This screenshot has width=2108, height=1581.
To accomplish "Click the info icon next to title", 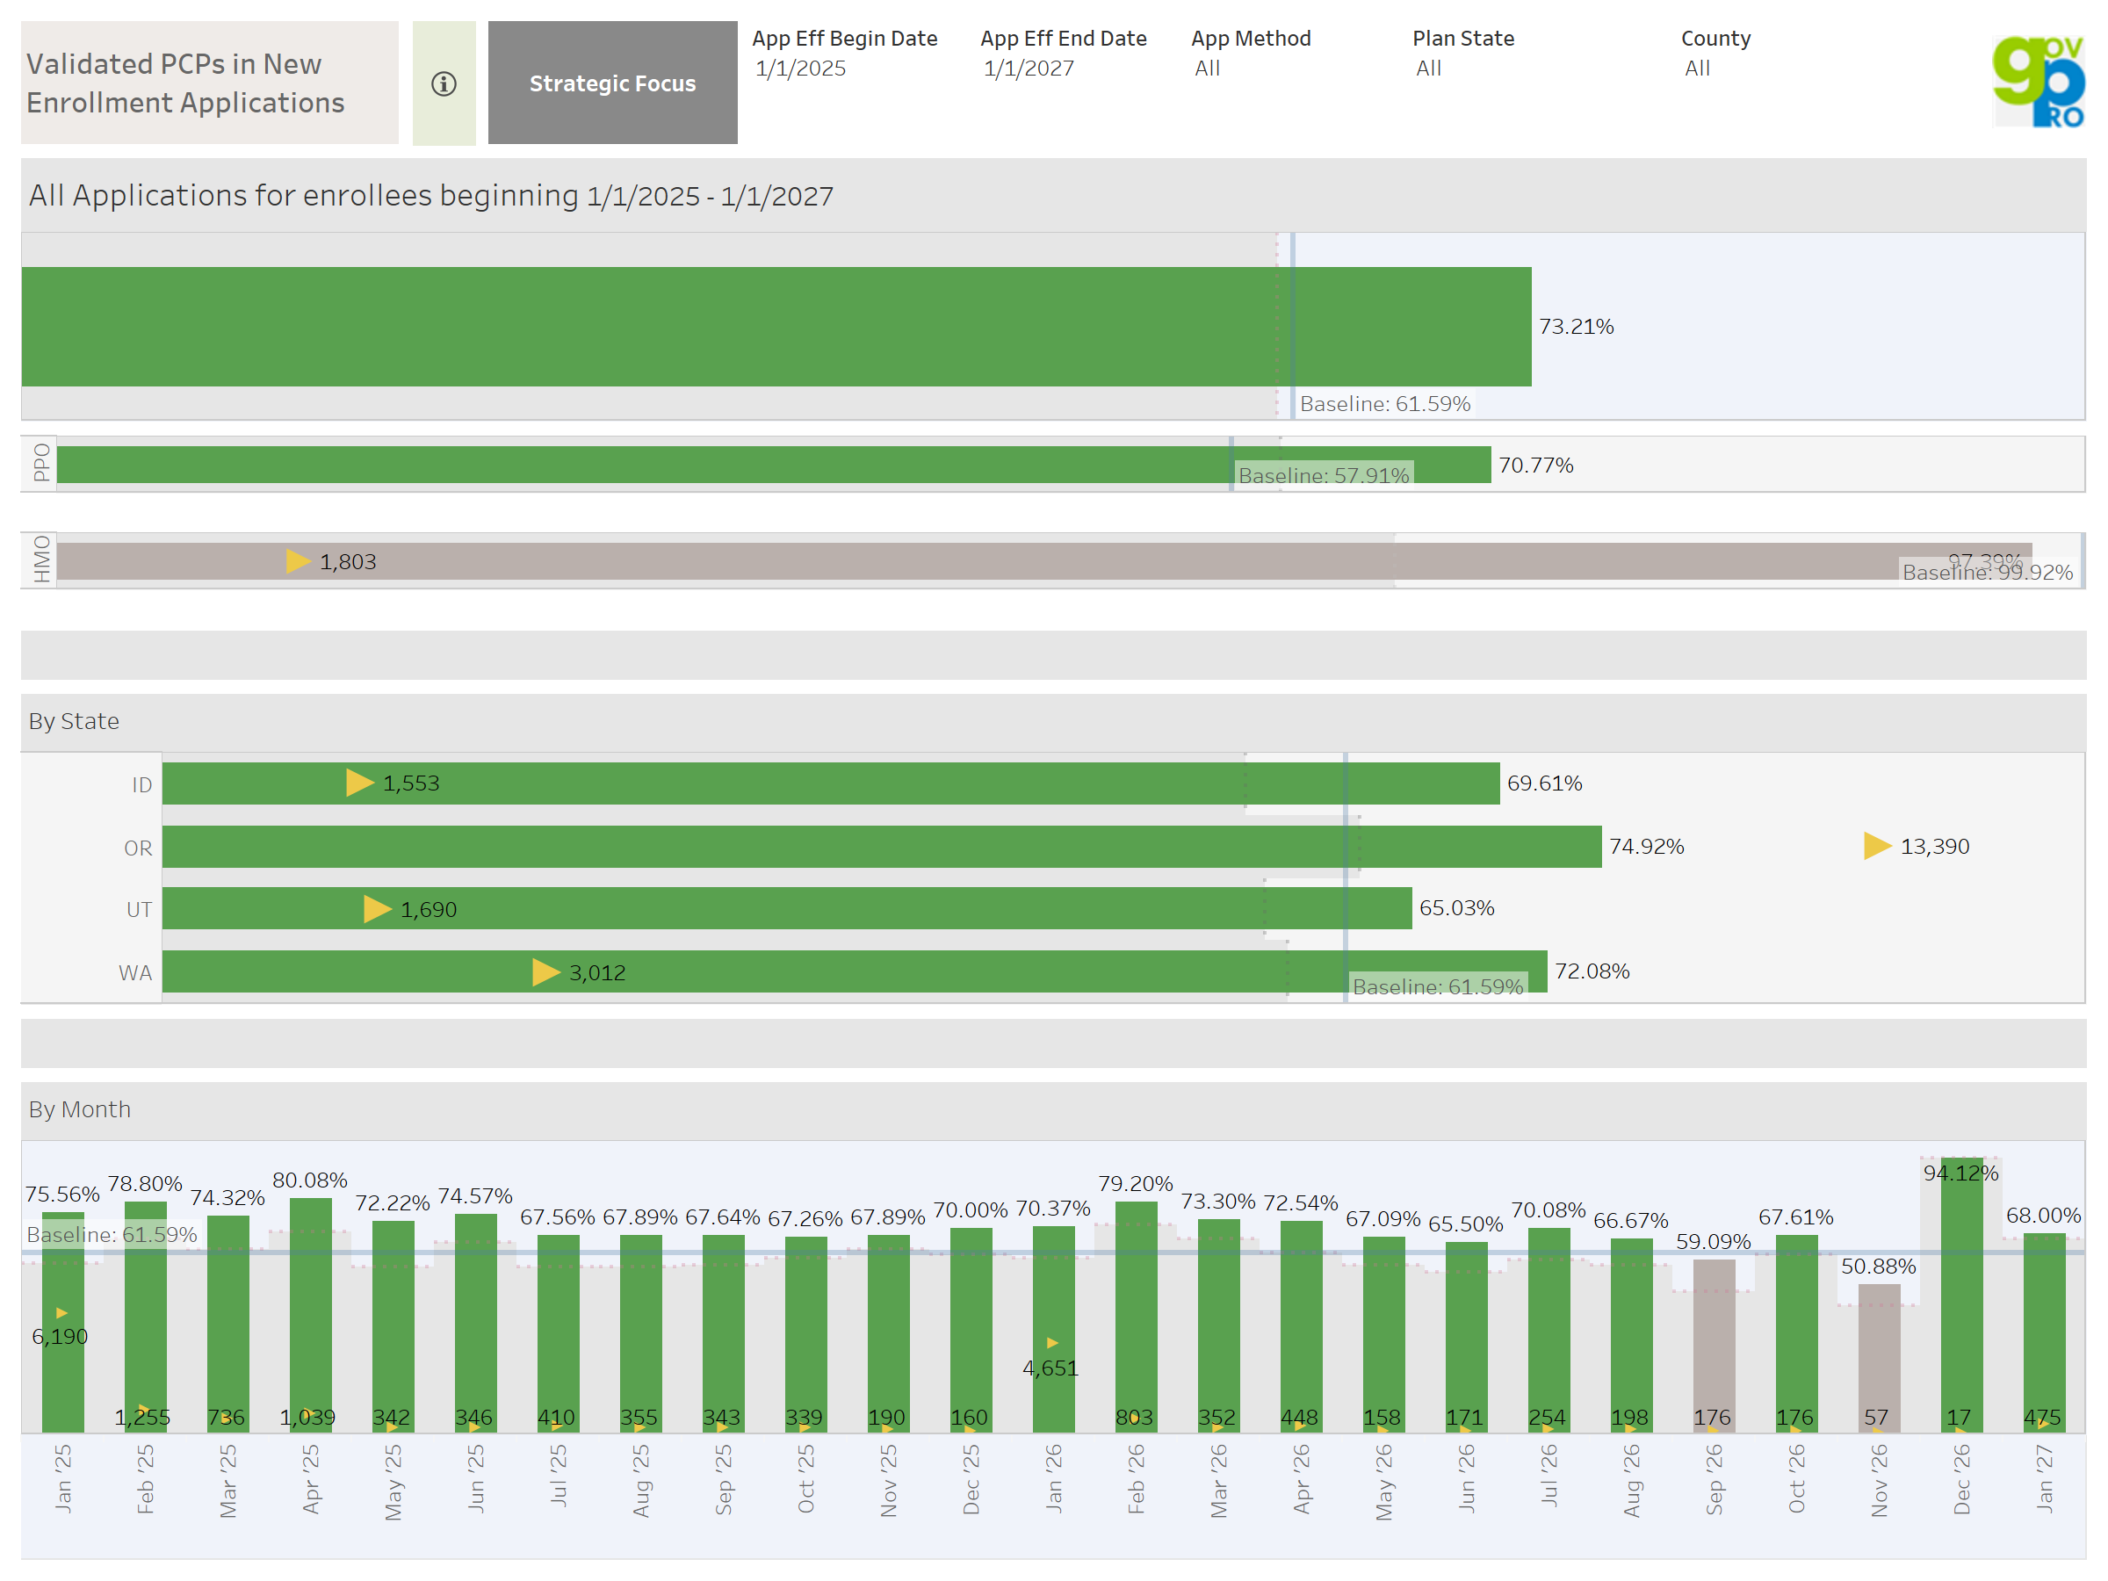I will tap(444, 83).
